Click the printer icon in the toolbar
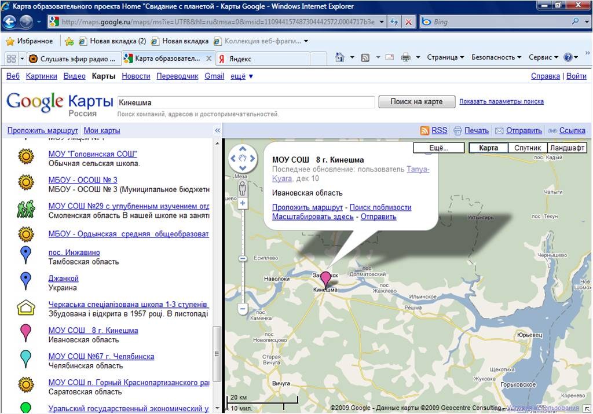Screen dimensions: 593x414 (x=406, y=57)
